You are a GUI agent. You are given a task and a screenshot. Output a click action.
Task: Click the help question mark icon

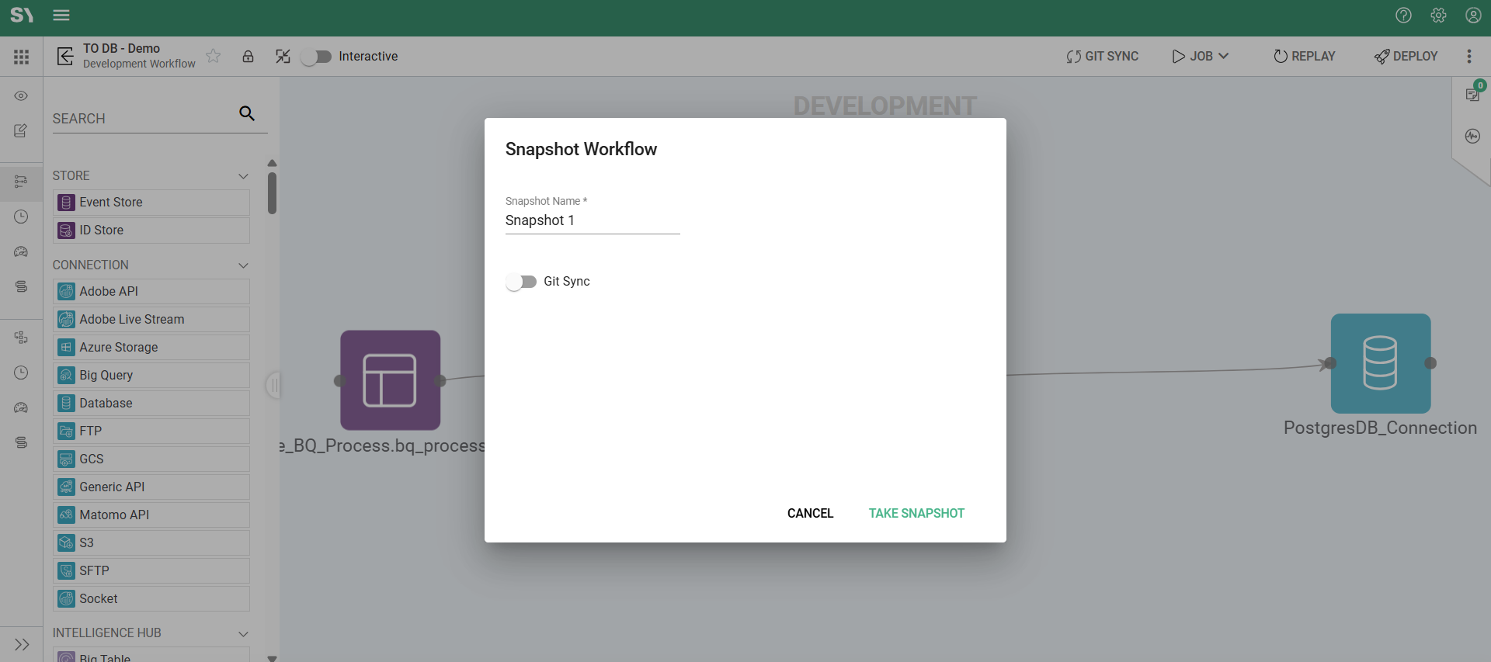pos(1403,16)
